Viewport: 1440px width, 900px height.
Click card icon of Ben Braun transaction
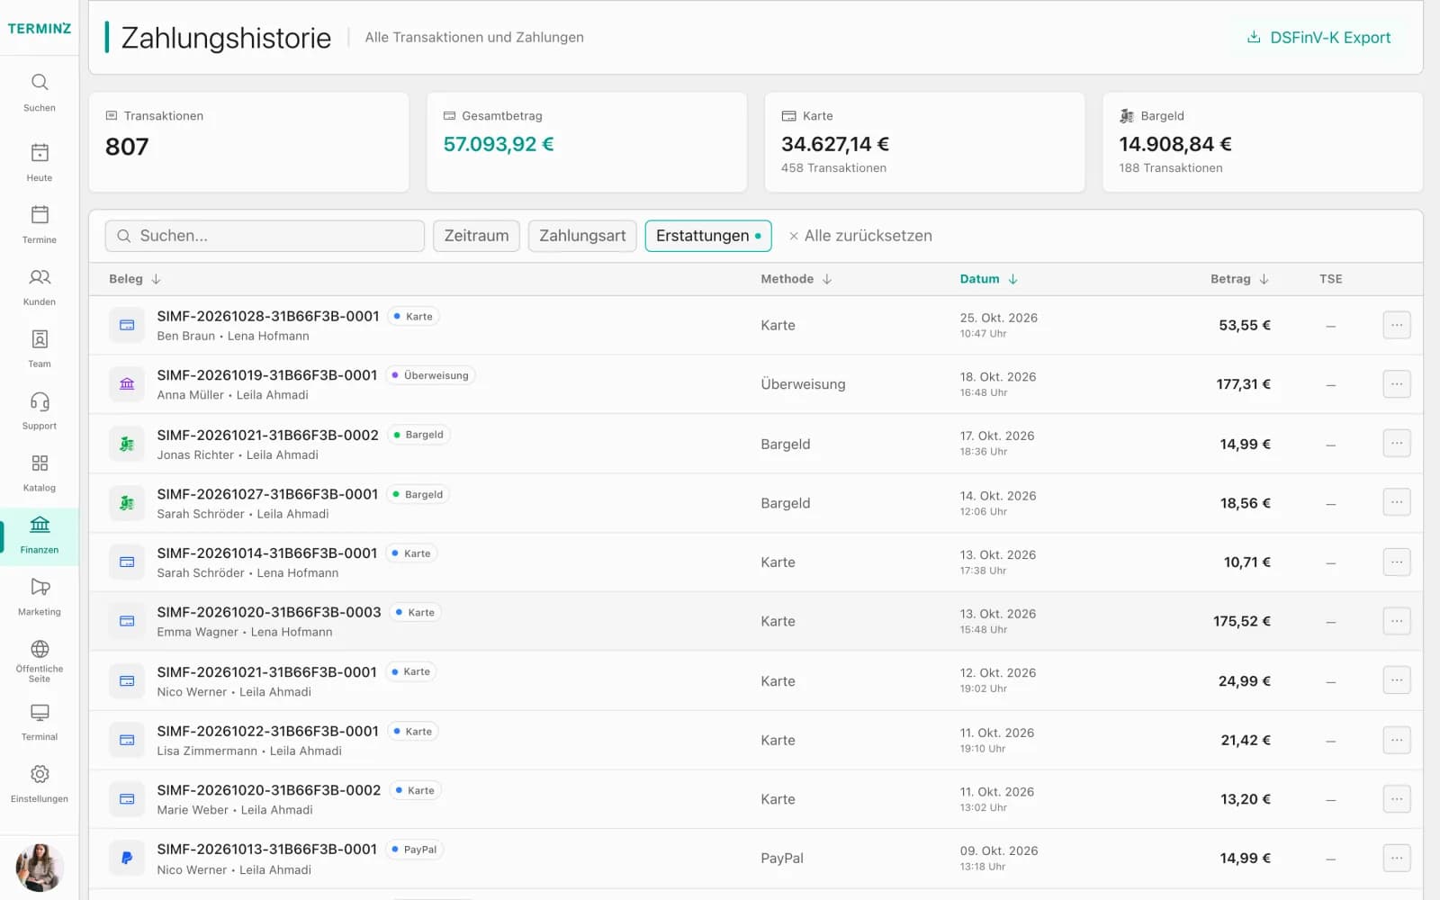pos(127,325)
